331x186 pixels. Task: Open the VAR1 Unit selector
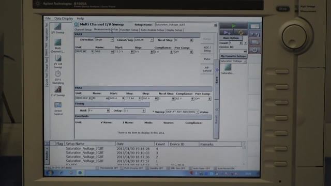pos(84,51)
